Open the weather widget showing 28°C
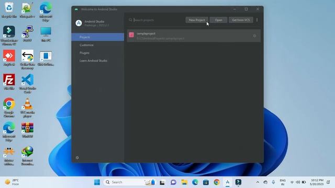Screen dimensions: 335x188 (12, 182)
